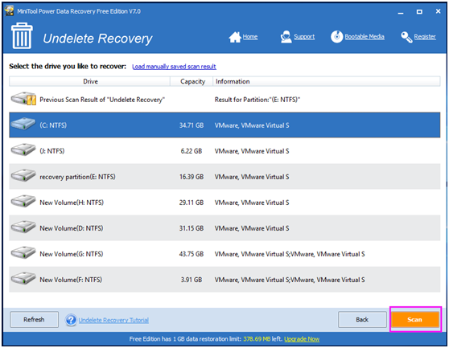Viewport: 449px width, 348px height.
Task: Close the MiniTool Power Data Recovery window
Action: [438, 11]
